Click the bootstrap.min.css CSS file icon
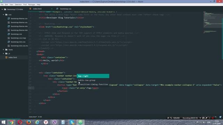 point(9,42)
